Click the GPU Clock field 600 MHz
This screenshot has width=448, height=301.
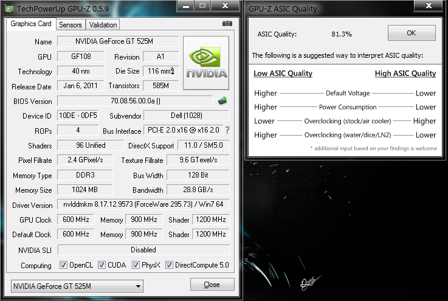coord(76,220)
